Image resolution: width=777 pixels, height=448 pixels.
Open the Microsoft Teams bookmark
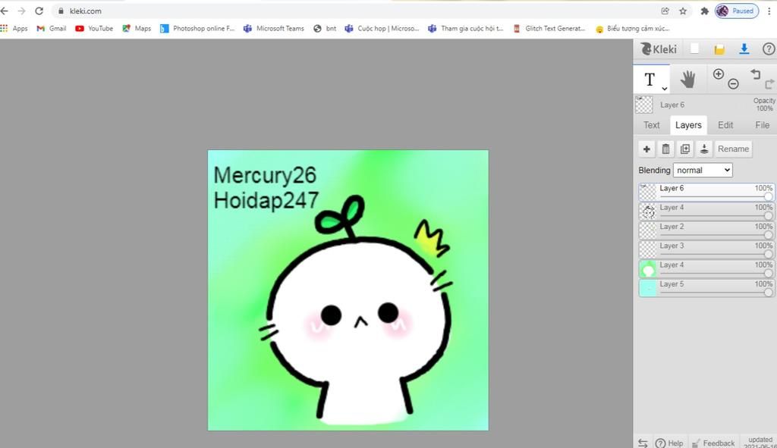click(273, 29)
